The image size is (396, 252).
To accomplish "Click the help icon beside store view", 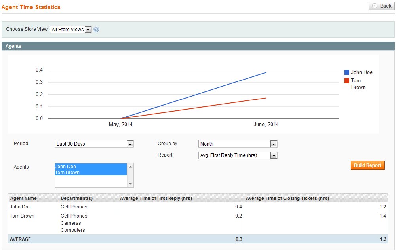I will coord(96,30).
